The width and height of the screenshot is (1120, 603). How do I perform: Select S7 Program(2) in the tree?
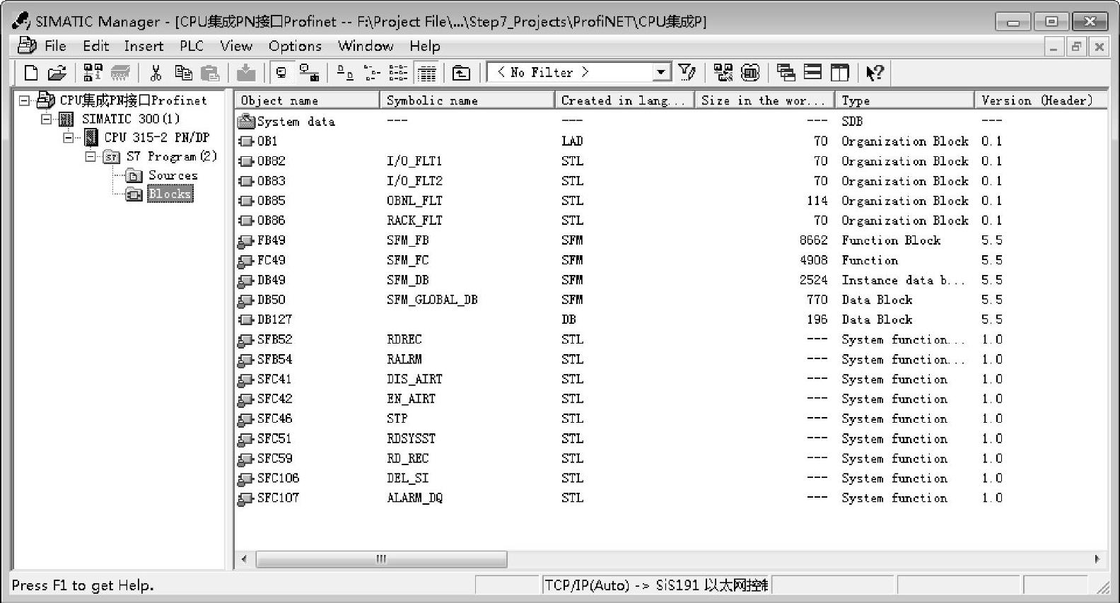(172, 156)
